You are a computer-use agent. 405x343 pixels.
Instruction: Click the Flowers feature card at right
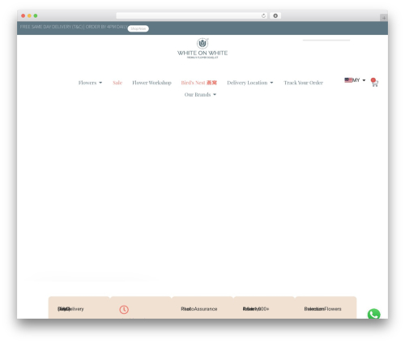(326, 308)
